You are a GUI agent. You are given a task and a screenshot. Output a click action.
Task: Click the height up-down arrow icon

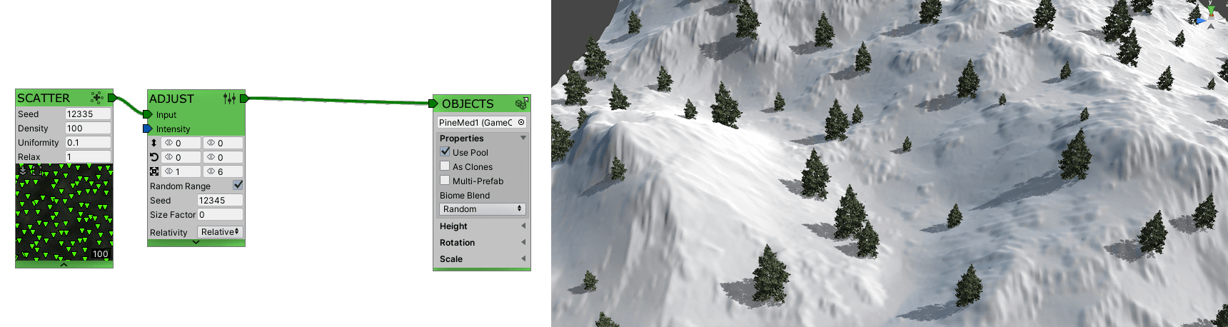[x=153, y=143]
